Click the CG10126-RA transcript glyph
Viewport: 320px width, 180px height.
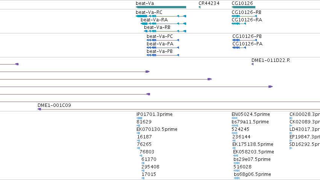tap(239, 24)
